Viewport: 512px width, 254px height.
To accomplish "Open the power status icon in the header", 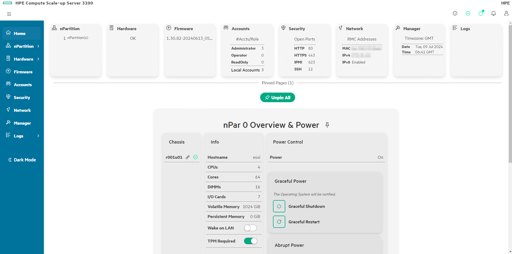I will [x=481, y=13].
